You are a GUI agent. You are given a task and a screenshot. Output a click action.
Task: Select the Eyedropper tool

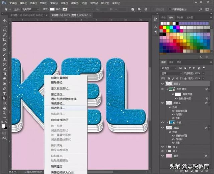tap(4, 45)
